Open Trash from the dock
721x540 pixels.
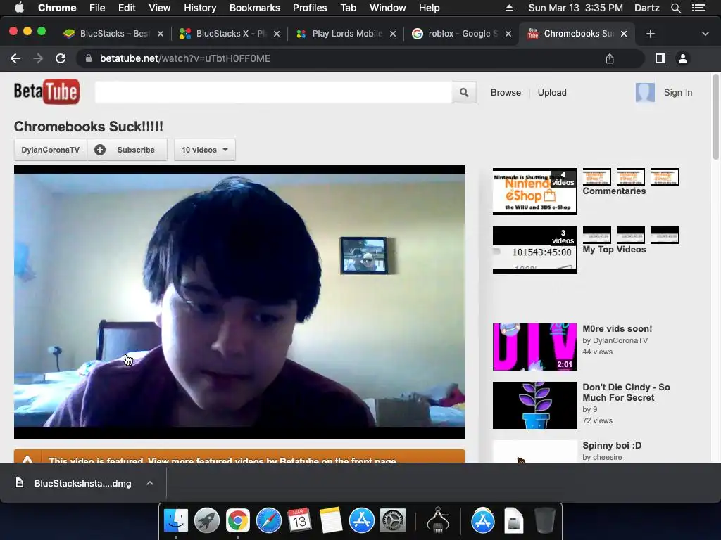tap(544, 521)
